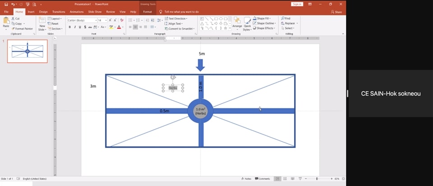Expand the Layout dropdown in Slides group

point(56,19)
